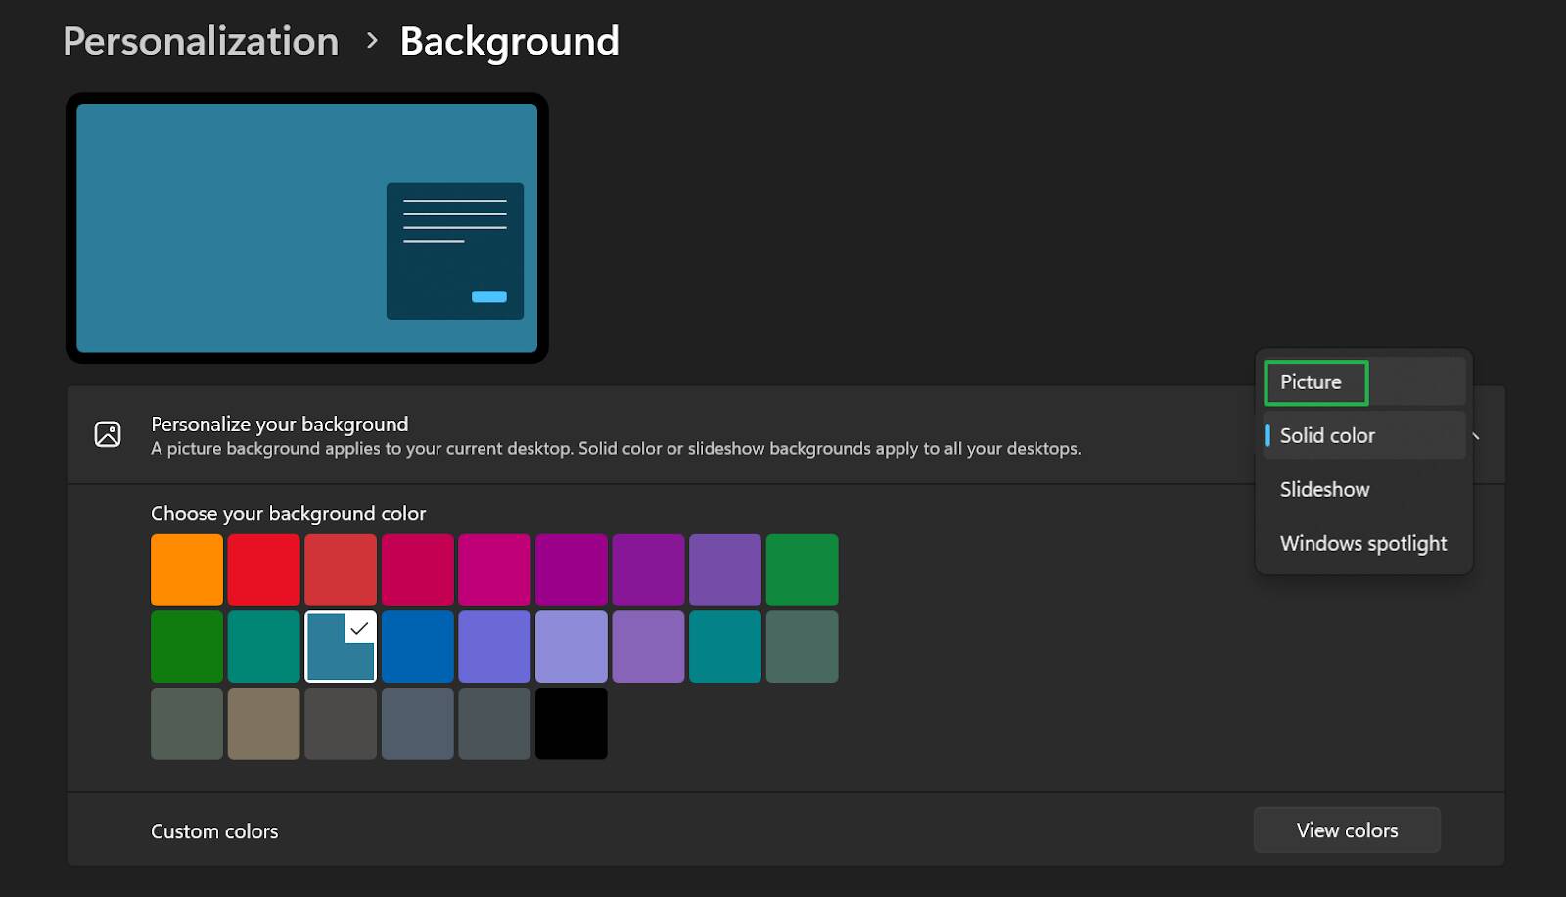The image size is (1566, 897).
Task: Click the Custom colors row label
Action: 214,831
